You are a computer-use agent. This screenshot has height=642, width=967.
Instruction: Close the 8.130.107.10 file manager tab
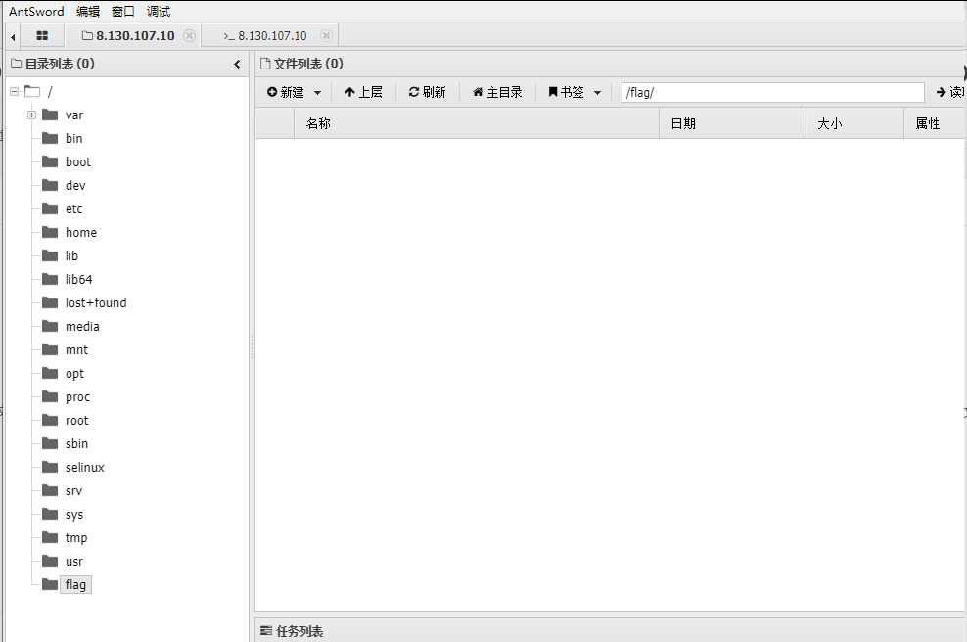point(189,36)
